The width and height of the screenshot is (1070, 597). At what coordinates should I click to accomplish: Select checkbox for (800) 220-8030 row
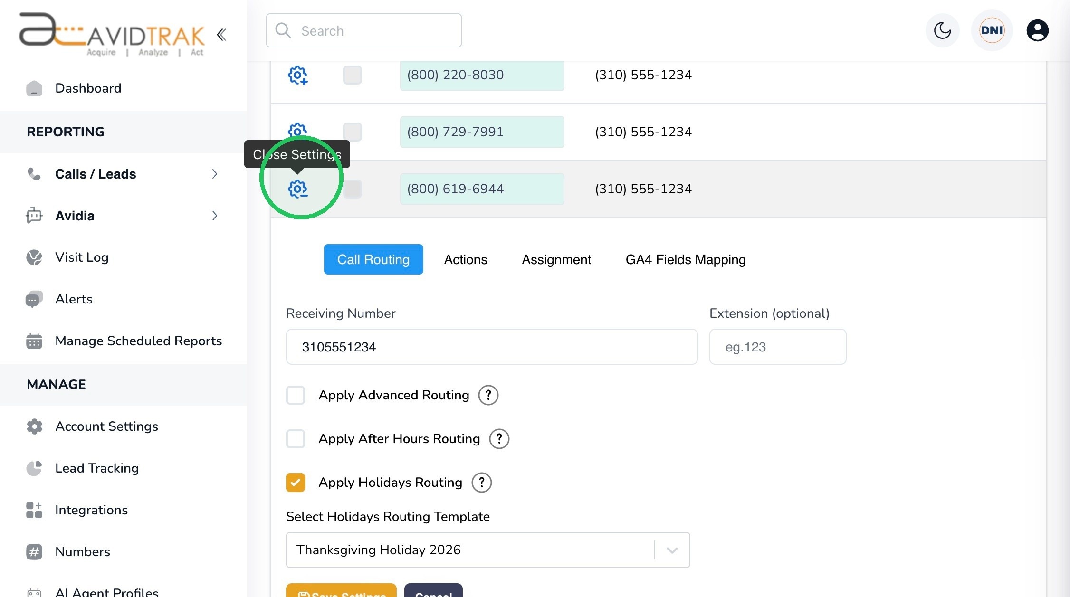pyautogui.click(x=353, y=75)
